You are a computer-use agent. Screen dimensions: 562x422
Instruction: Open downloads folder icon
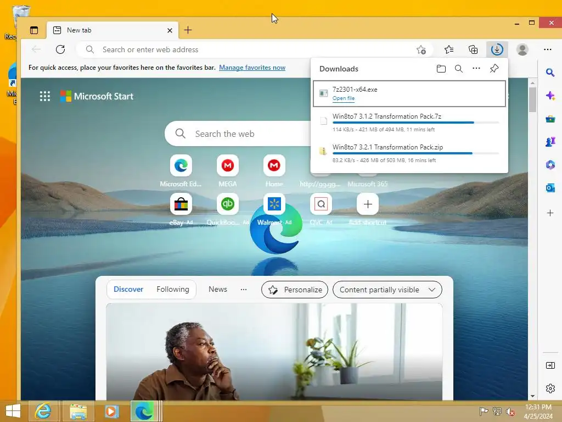click(x=441, y=69)
